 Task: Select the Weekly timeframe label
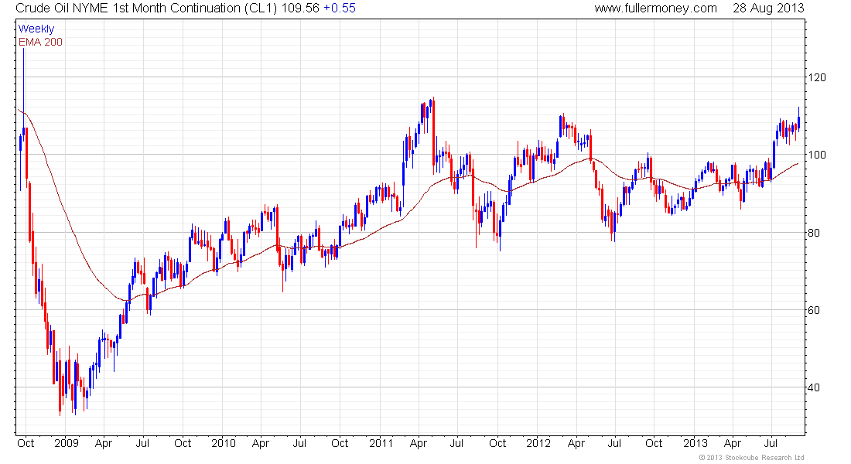36,29
